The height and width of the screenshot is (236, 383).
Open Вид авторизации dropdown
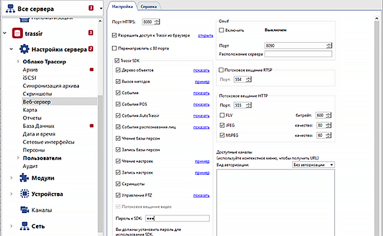tap(313, 165)
